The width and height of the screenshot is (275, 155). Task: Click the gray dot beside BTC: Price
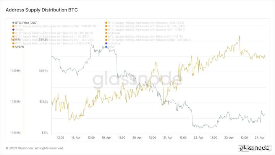tap(13, 23)
